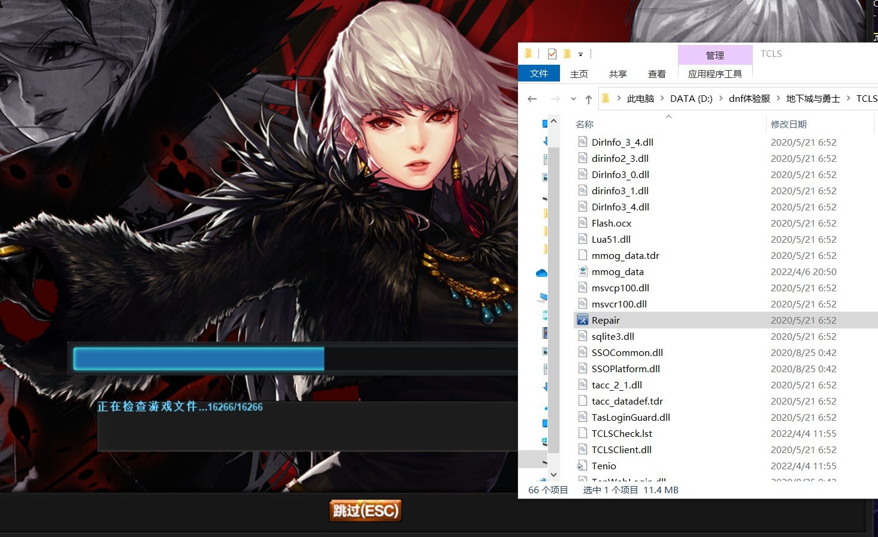Select the dirinfo2_3.dll file name

[620, 158]
